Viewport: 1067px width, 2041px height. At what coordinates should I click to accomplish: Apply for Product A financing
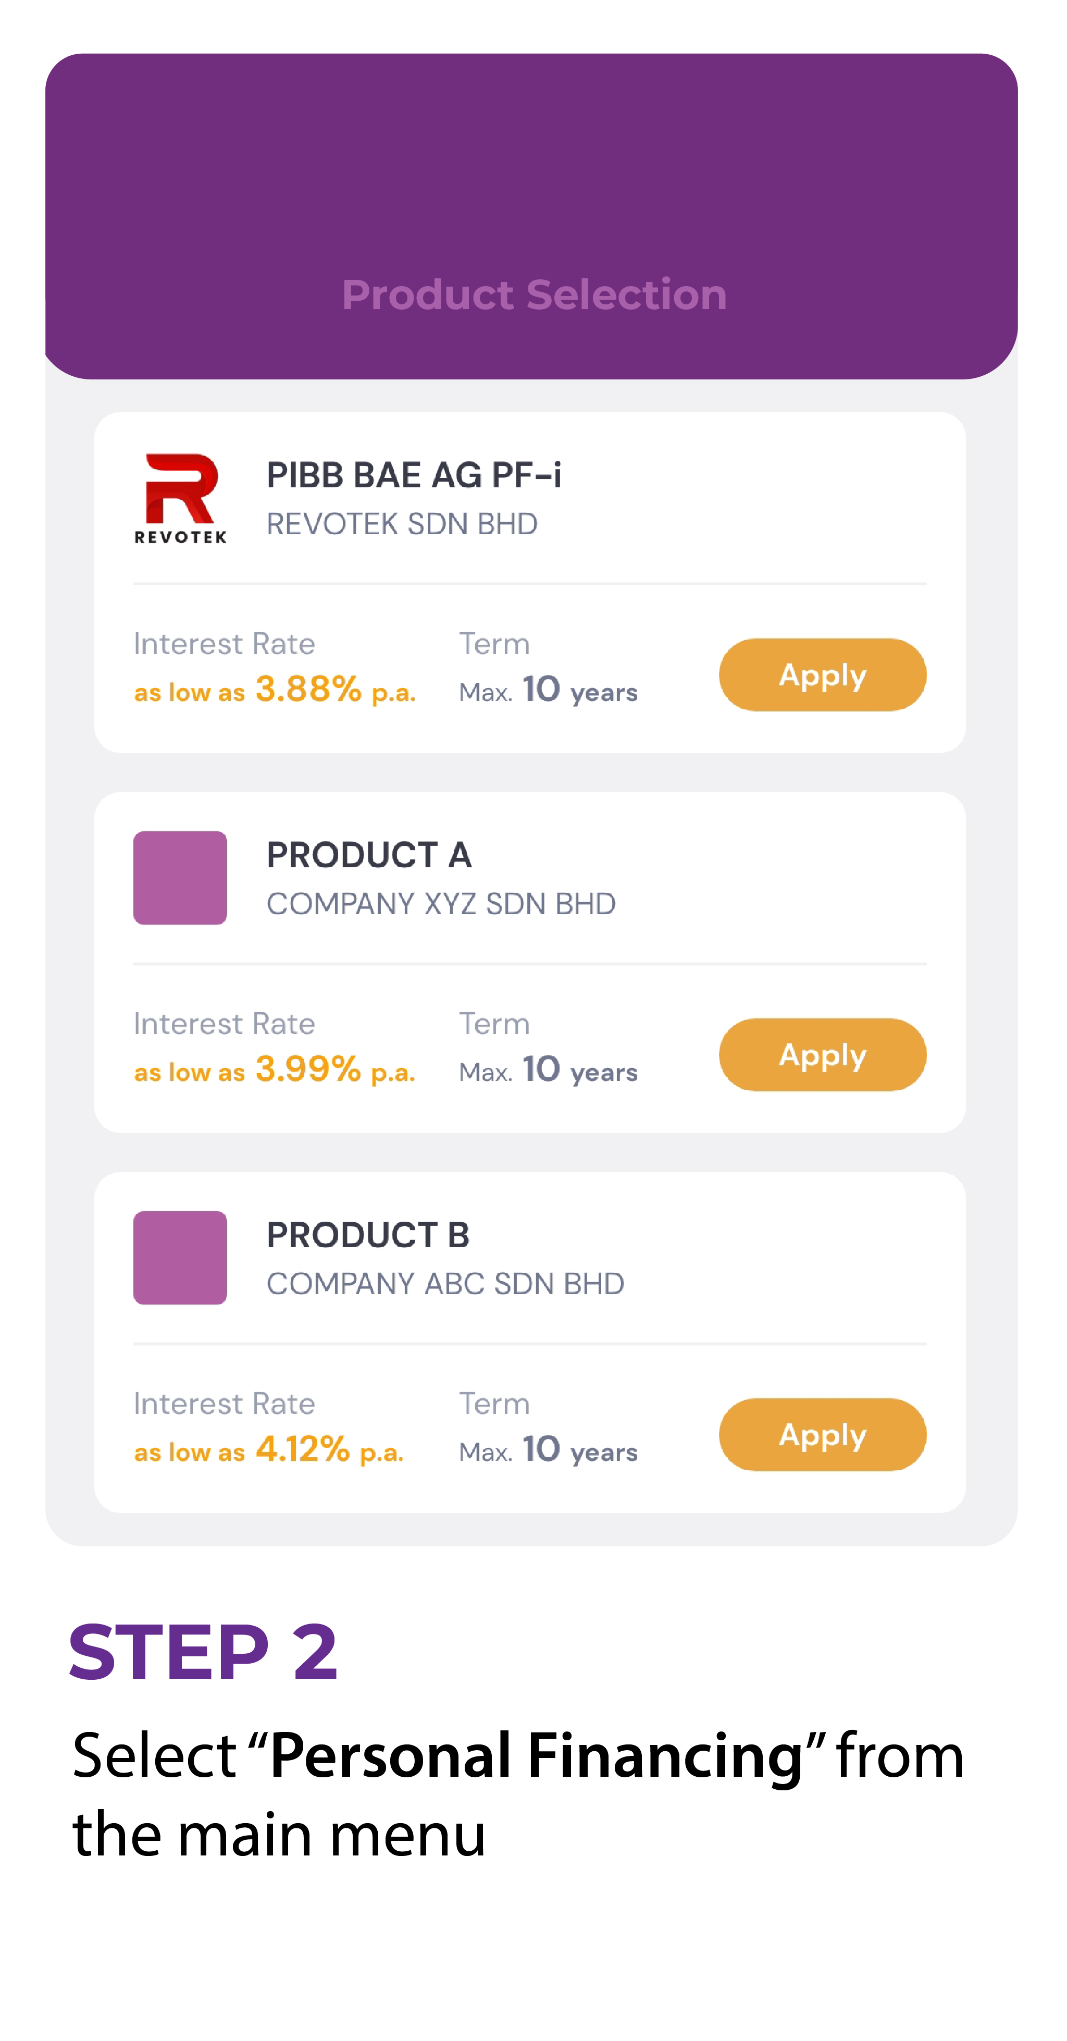click(x=822, y=1054)
